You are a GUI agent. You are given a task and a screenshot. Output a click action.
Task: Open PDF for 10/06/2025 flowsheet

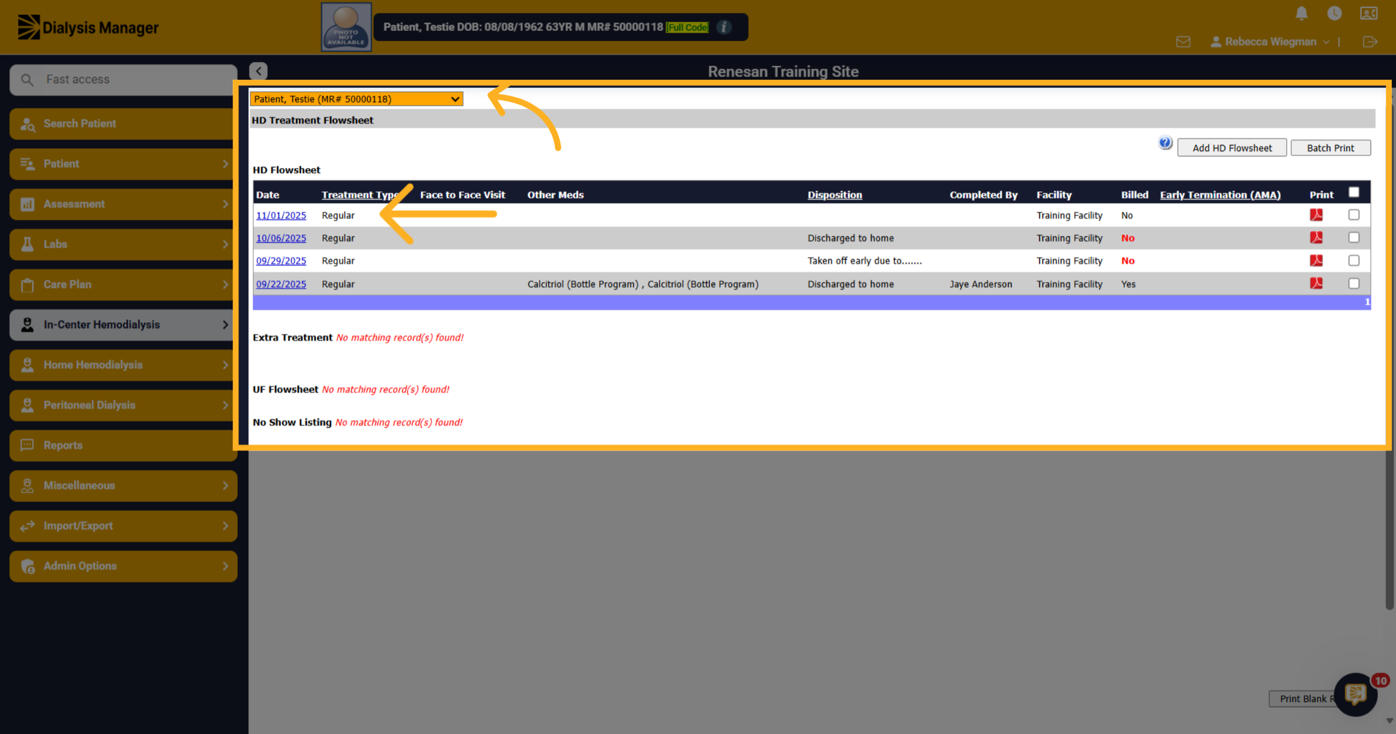pos(1316,238)
